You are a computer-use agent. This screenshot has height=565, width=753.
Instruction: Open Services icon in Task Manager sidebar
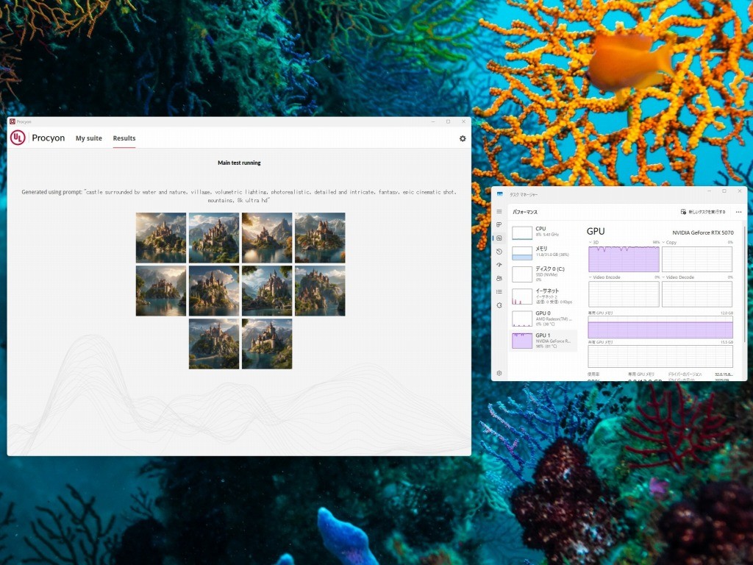pyautogui.click(x=499, y=305)
